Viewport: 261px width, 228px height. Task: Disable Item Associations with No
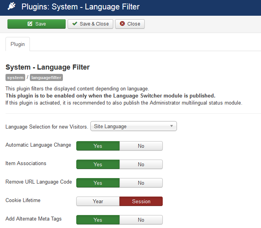click(141, 164)
